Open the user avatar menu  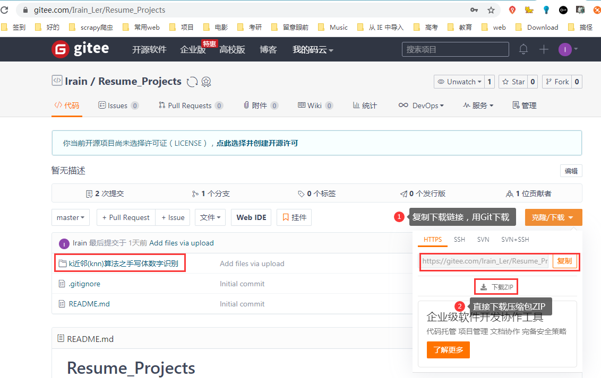pos(568,49)
